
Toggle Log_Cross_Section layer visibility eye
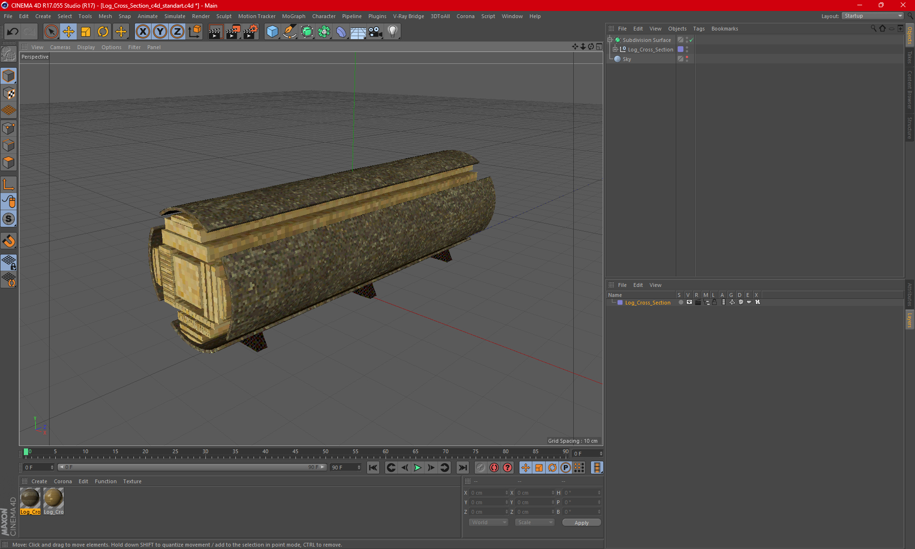pyautogui.click(x=689, y=302)
